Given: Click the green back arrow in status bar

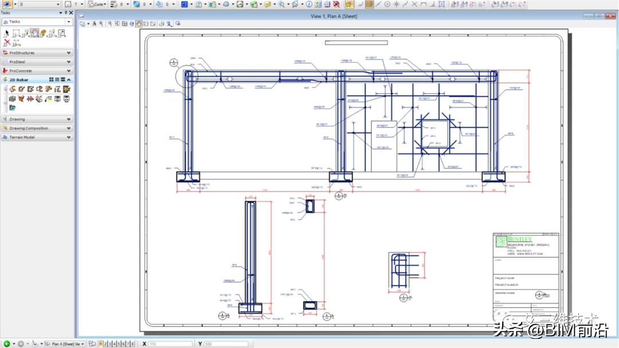Looking at the screenshot, I should click(x=7, y=344).
